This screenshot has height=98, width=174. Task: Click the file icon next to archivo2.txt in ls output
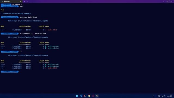[46, 66]
